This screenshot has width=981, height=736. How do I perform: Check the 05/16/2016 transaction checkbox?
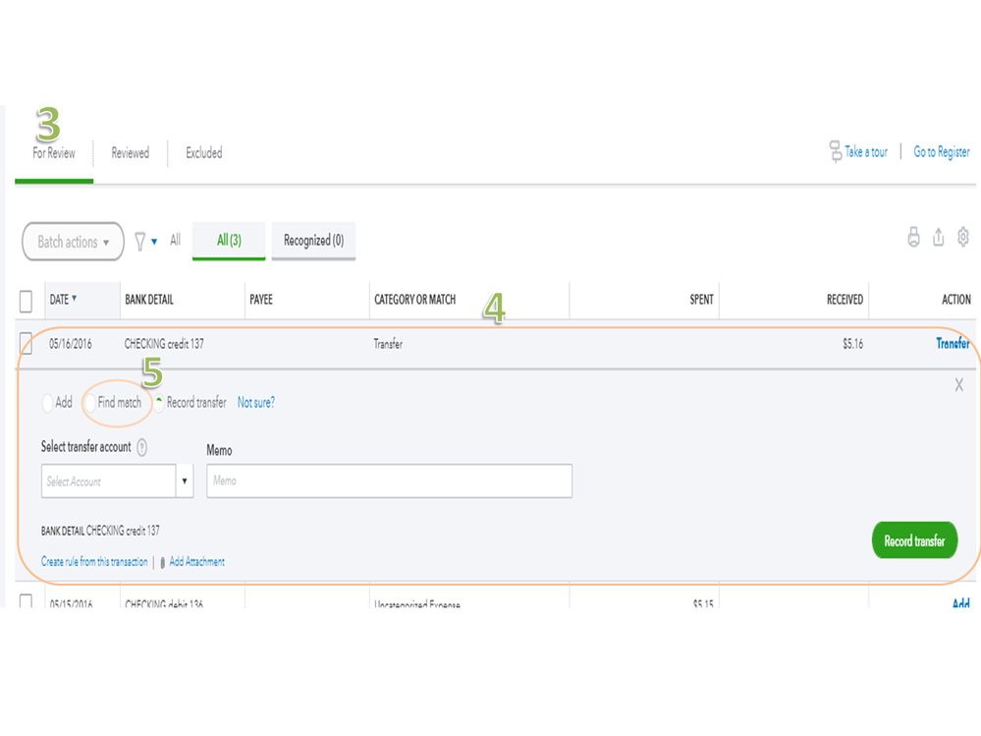click(26, 343)
